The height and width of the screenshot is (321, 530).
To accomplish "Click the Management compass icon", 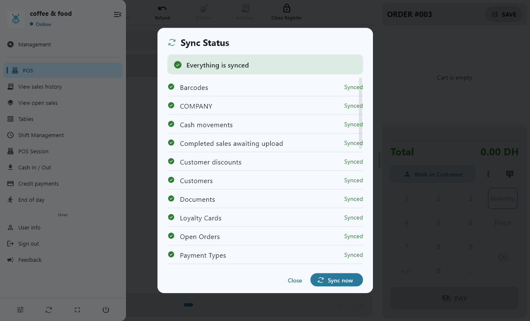I will click(x=10, y=44).
